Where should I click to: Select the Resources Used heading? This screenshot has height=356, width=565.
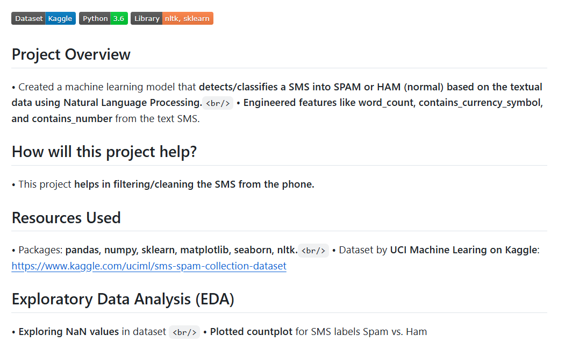[66, 218]
